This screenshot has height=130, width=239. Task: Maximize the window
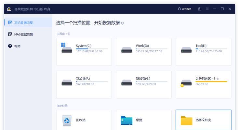coord(222,9)
